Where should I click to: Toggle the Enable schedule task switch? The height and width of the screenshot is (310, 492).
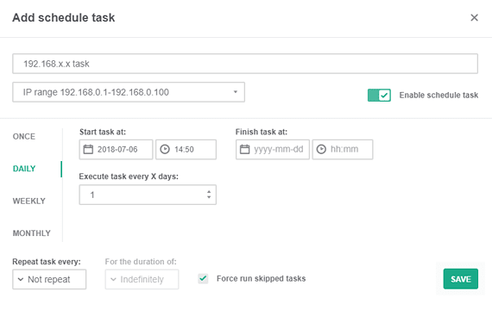[379, 96]
